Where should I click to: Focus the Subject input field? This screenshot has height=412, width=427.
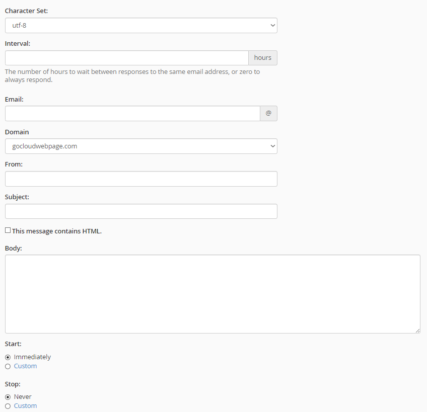coord(141,211)
